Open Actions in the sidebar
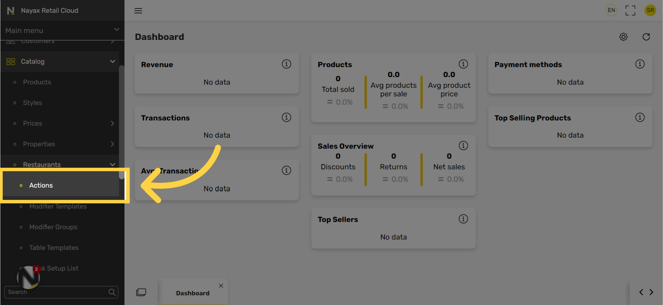The height and width of the screenshot is (305, 663). point(41,186)
